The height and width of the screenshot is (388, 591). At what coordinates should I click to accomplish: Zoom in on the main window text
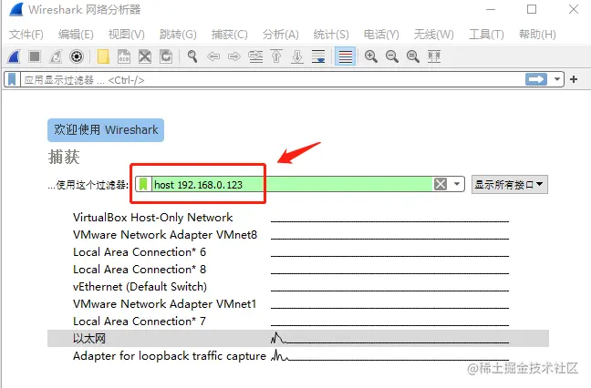click(371, 56)
